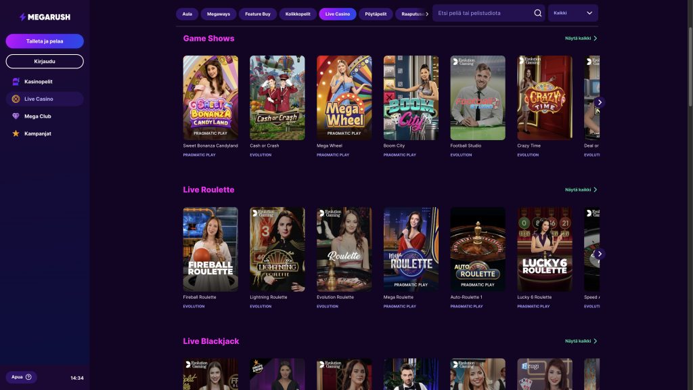
Task: Open Fireball Roulette thumbnail
Action: (x=210, y=249)
